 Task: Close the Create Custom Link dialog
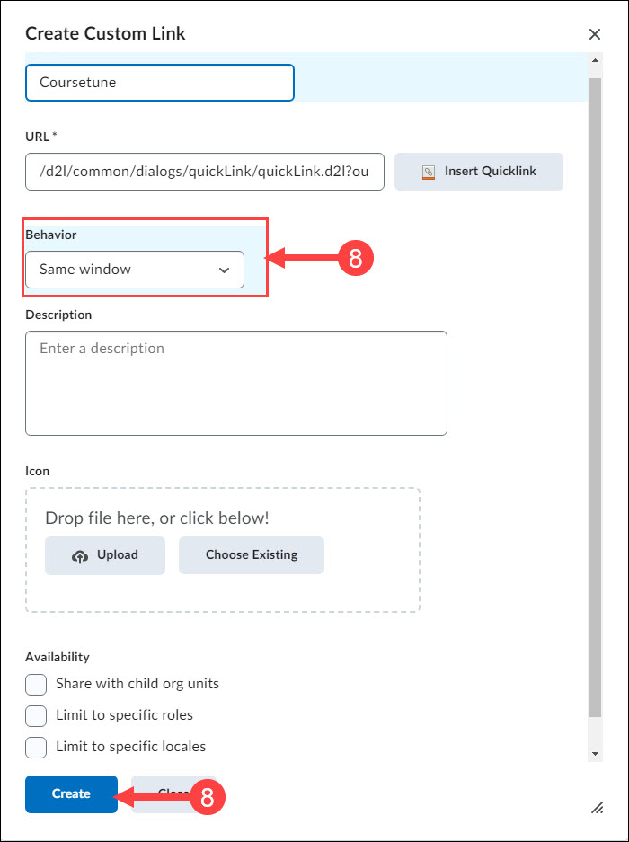595,34
